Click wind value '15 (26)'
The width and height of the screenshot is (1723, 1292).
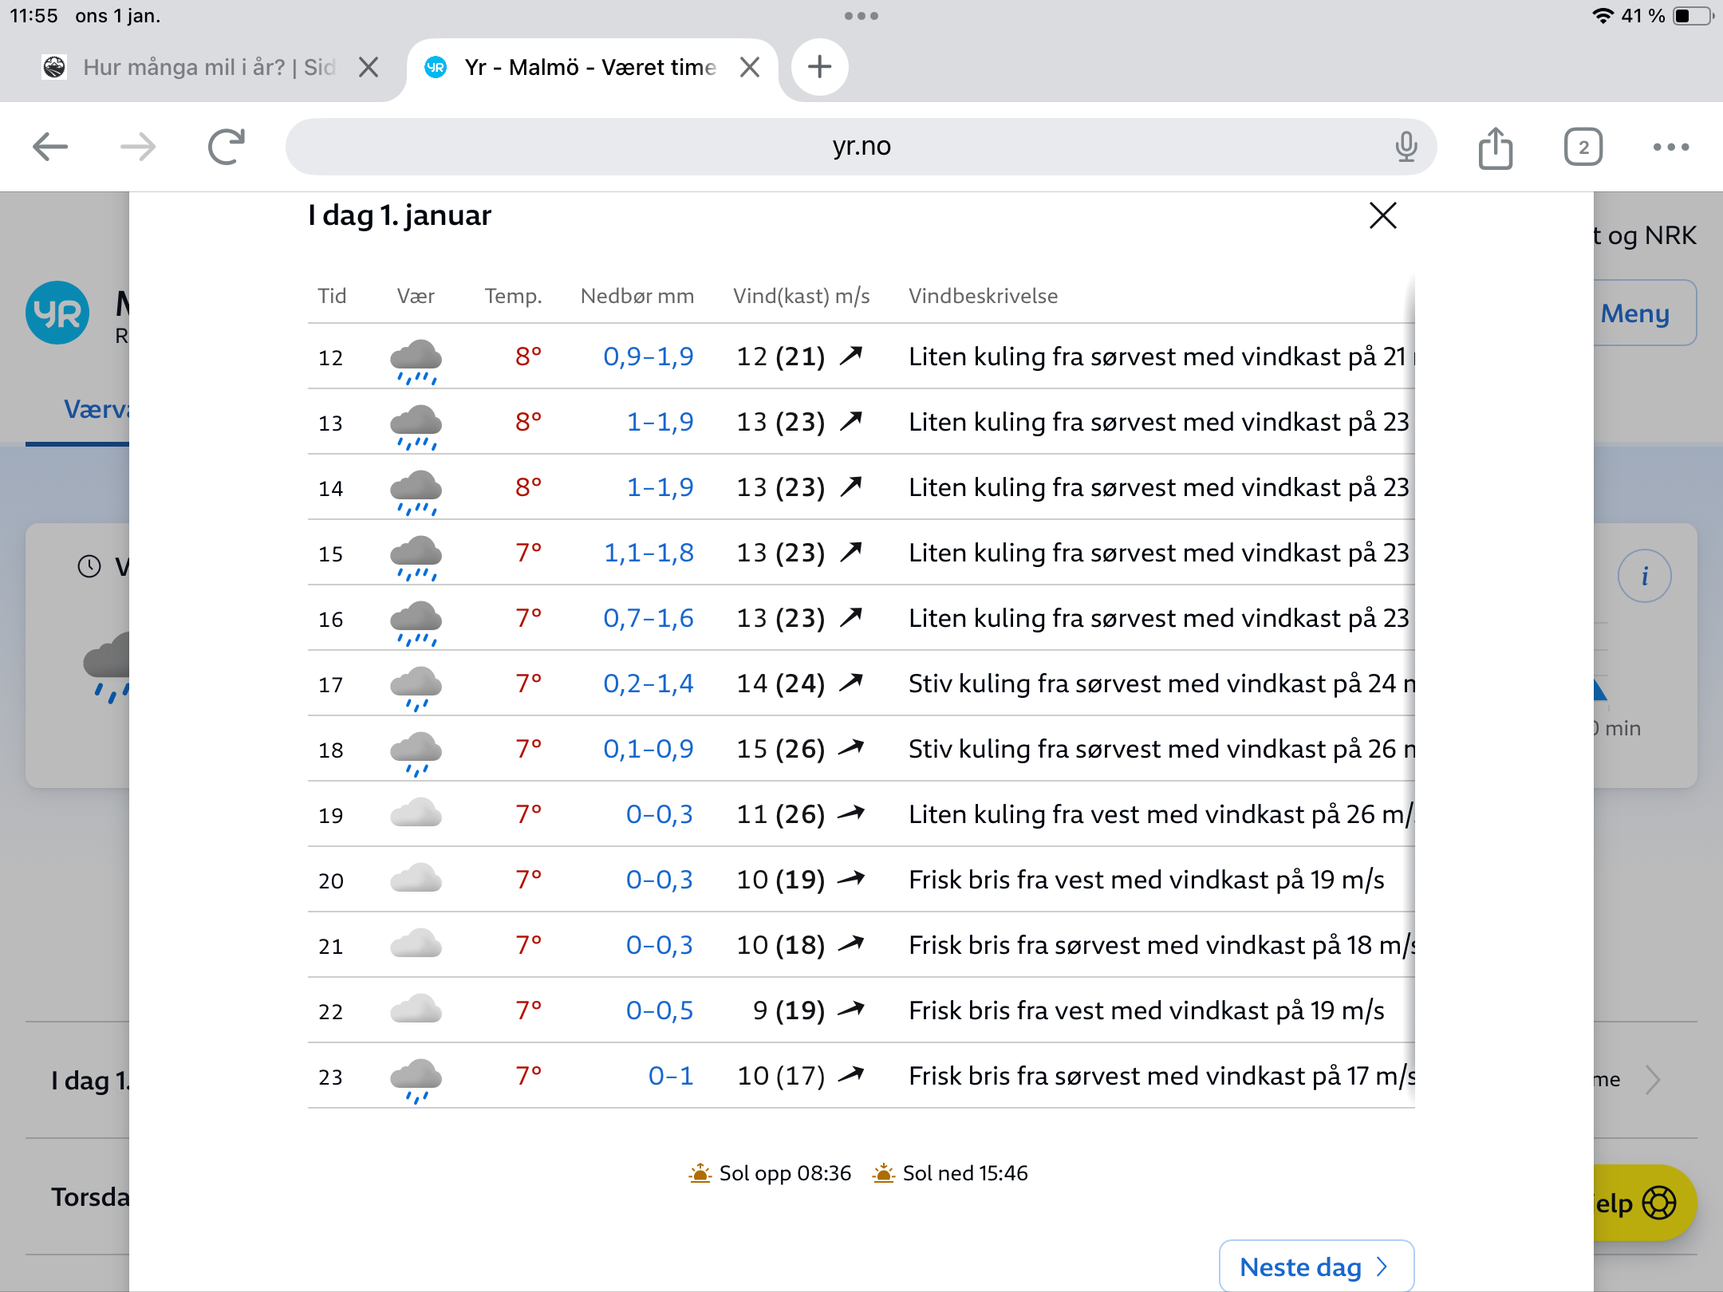[781, 749]
